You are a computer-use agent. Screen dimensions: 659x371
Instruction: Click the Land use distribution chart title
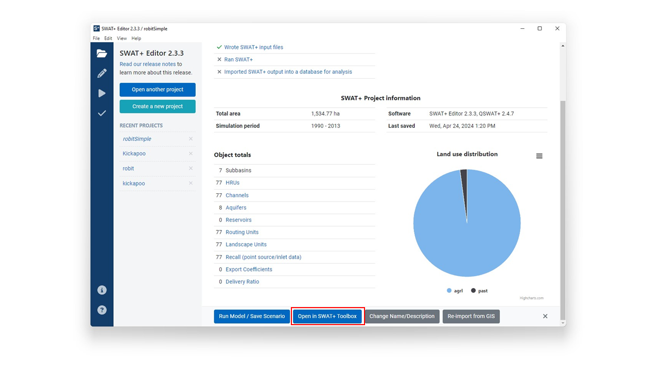(467, 154)
